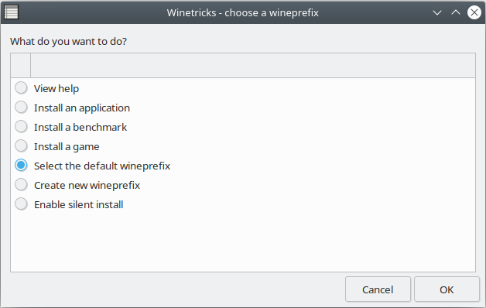Select Install a benchmark radio button
This screenshot has height=308, width=486.
point(21,127)
